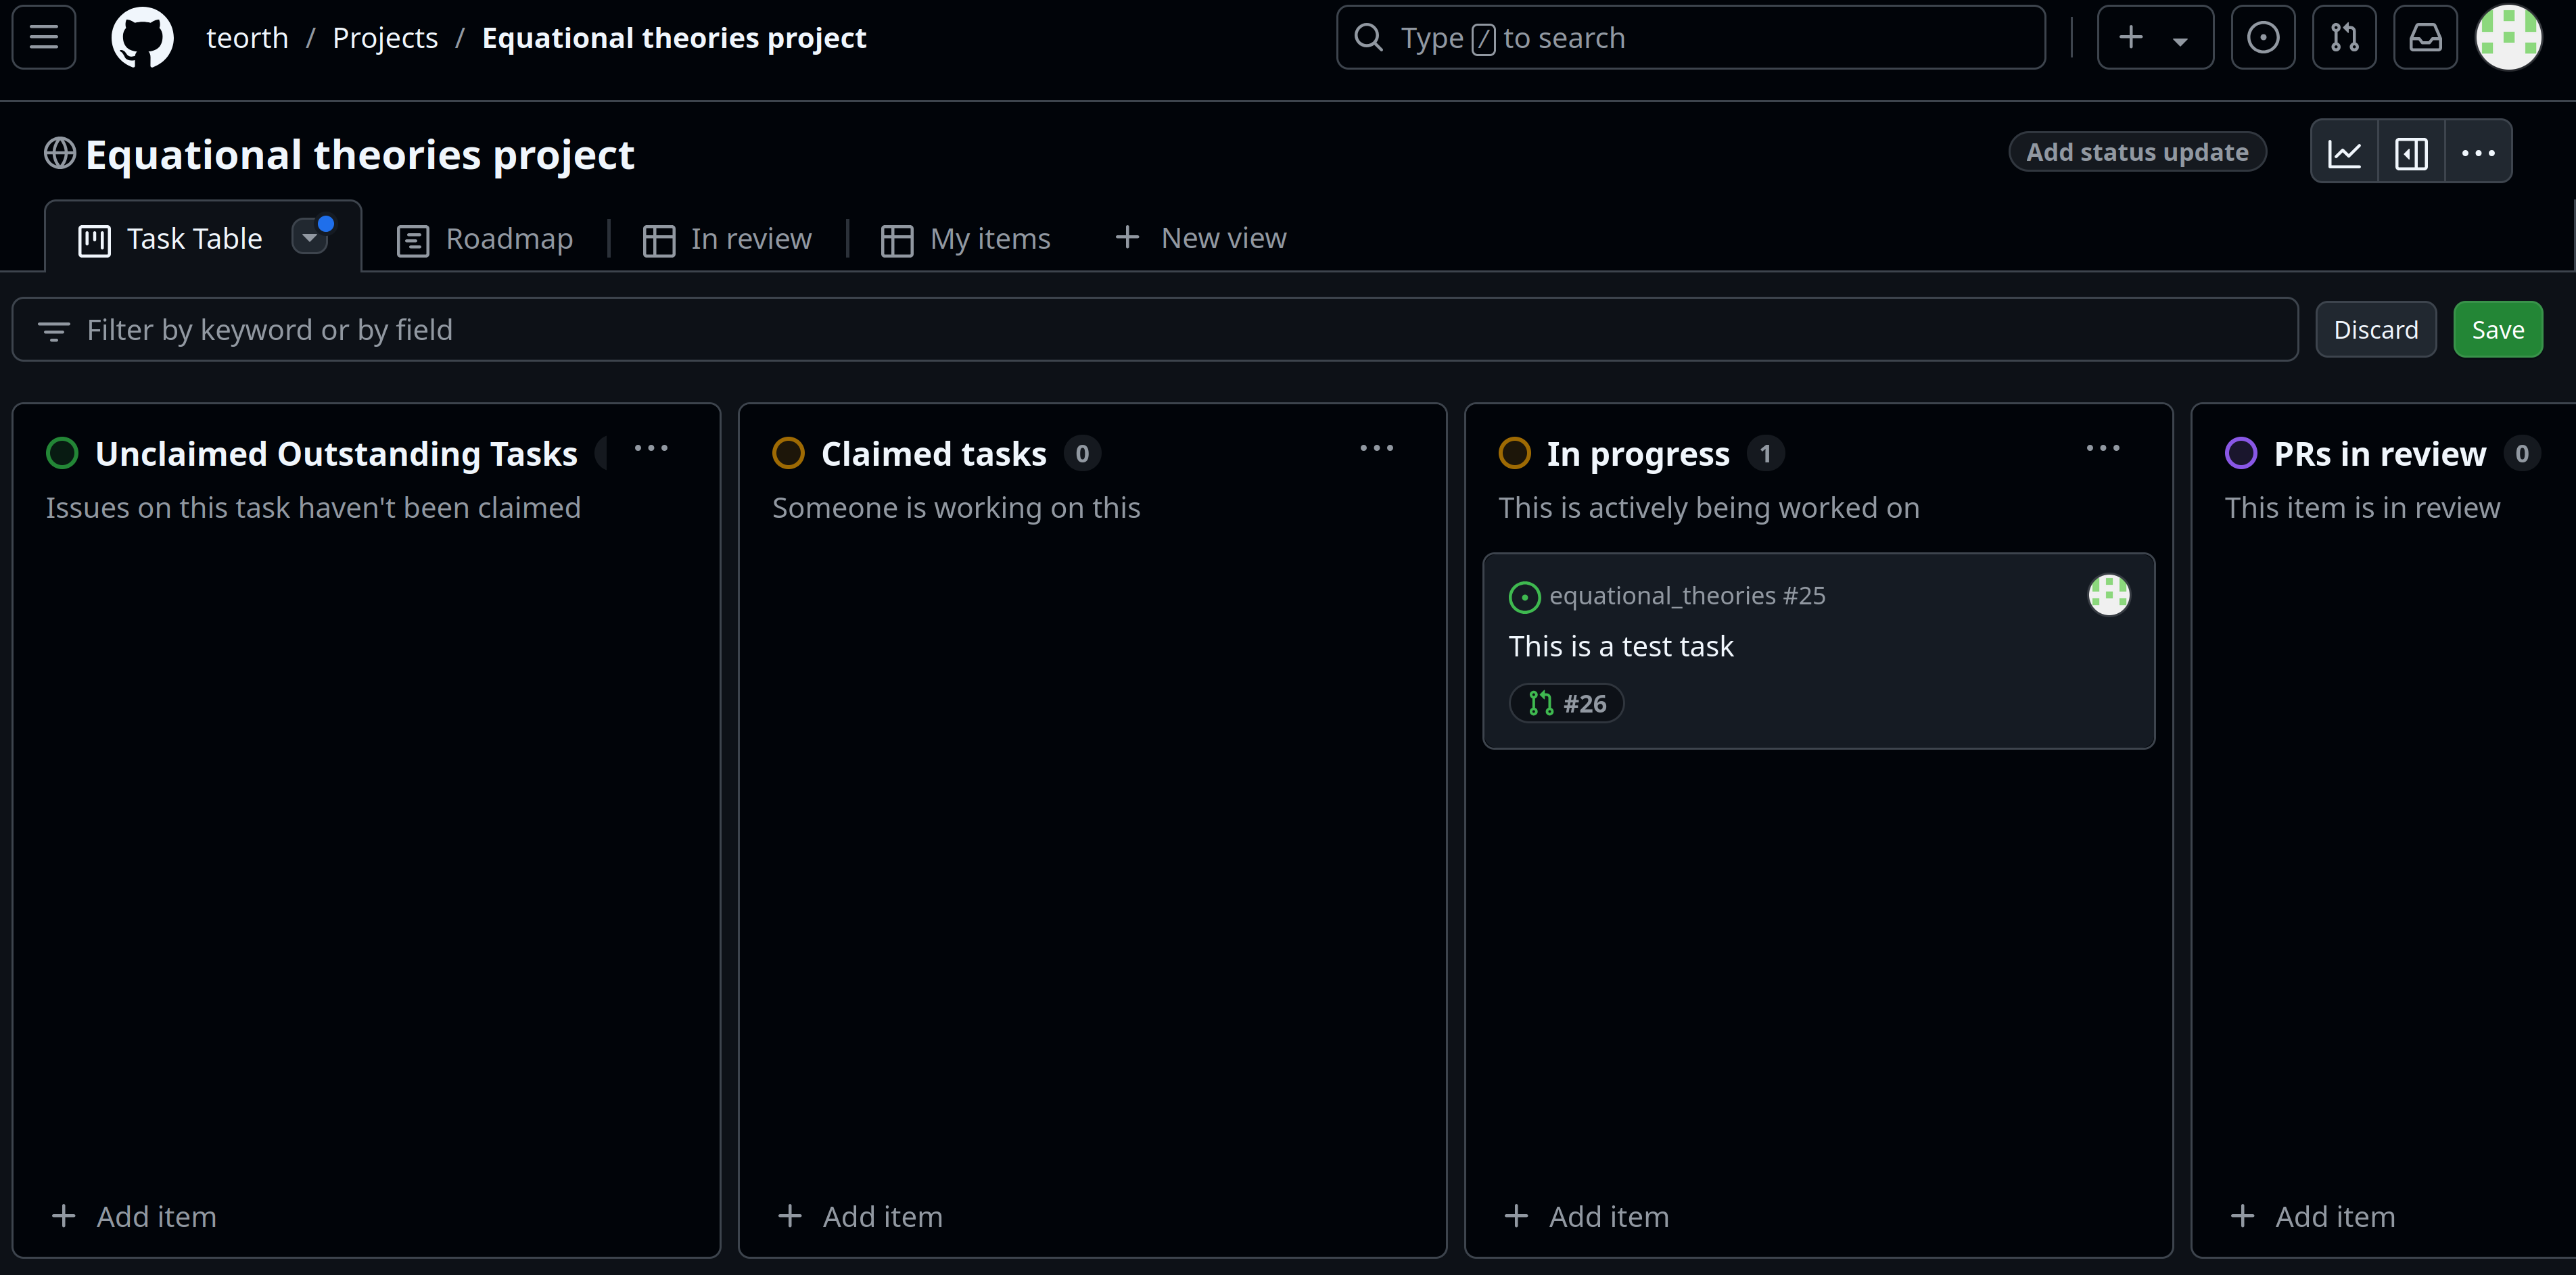Click the In progress item count badge
The image size is (2576, 1275).
tap(1765, 454)
